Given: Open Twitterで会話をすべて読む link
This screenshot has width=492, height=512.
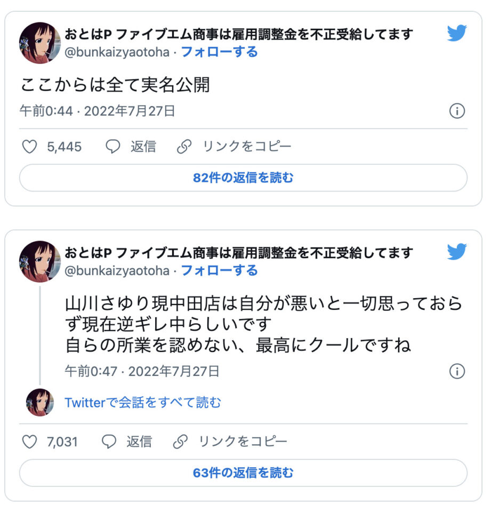Looking at the screenshot, I should (143, 402).
